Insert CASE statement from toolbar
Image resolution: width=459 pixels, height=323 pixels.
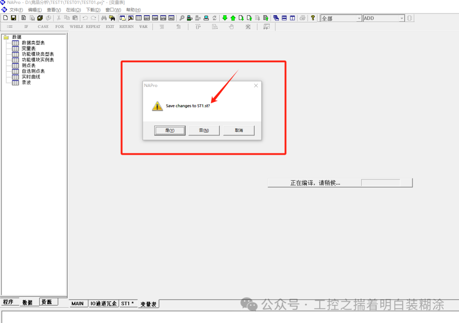[43, 27]
